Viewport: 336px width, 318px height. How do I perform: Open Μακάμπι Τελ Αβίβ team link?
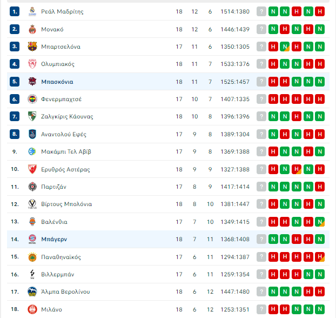[66, 152]
